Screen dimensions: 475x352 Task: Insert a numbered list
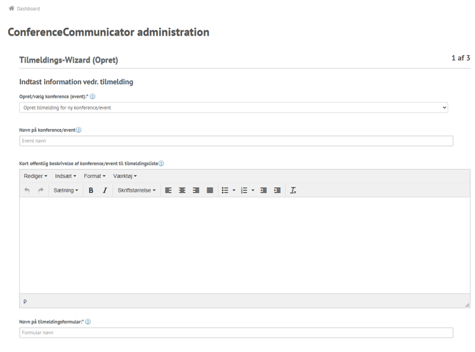point(244,190)
